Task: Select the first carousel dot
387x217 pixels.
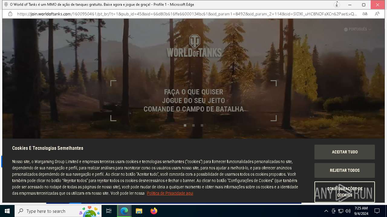Action: tap(185, 125)
